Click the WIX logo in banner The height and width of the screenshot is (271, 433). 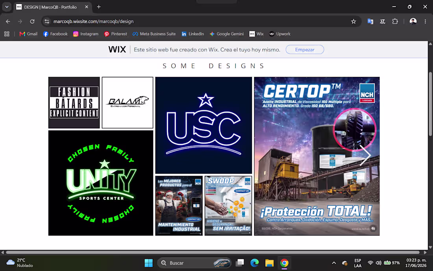coord(117,50)
